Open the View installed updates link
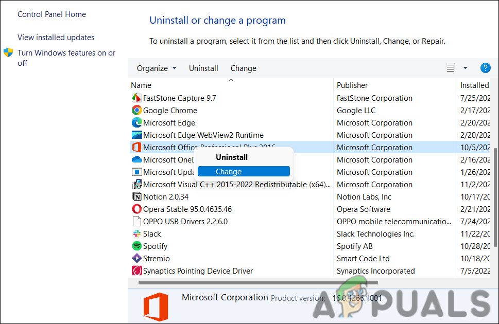 (x=55, y=37)
